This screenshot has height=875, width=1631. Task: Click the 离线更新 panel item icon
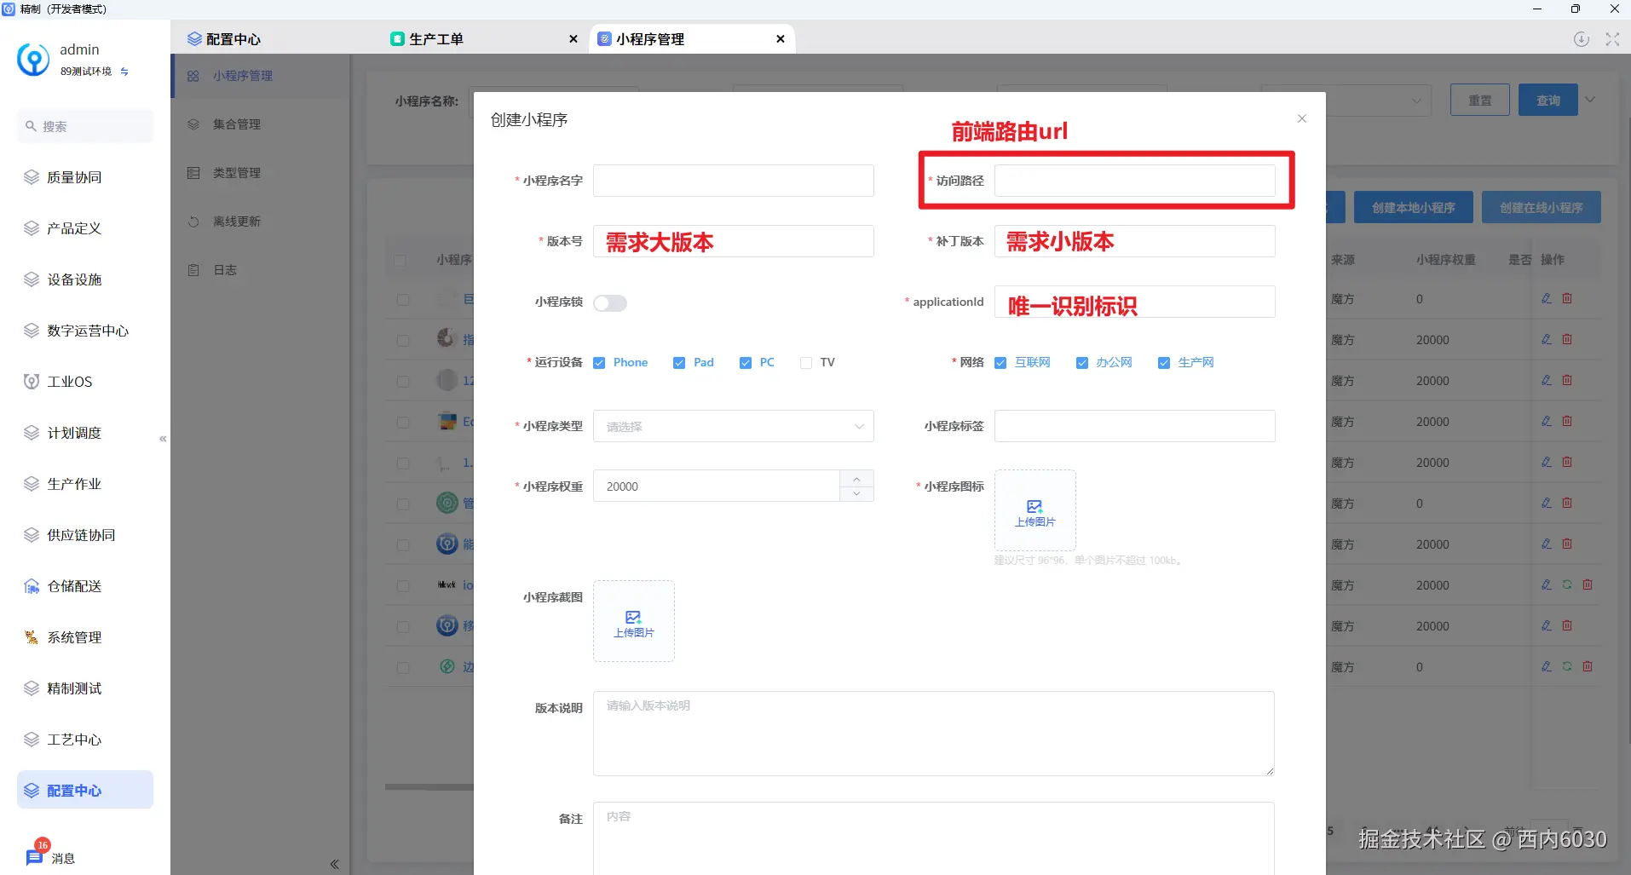coord(193,221)
